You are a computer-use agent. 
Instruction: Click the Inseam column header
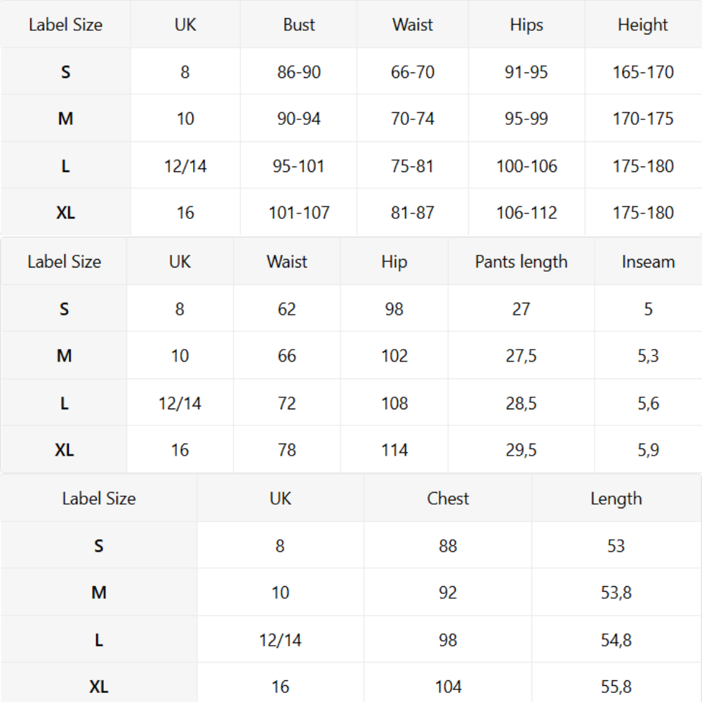pos(648,262)
